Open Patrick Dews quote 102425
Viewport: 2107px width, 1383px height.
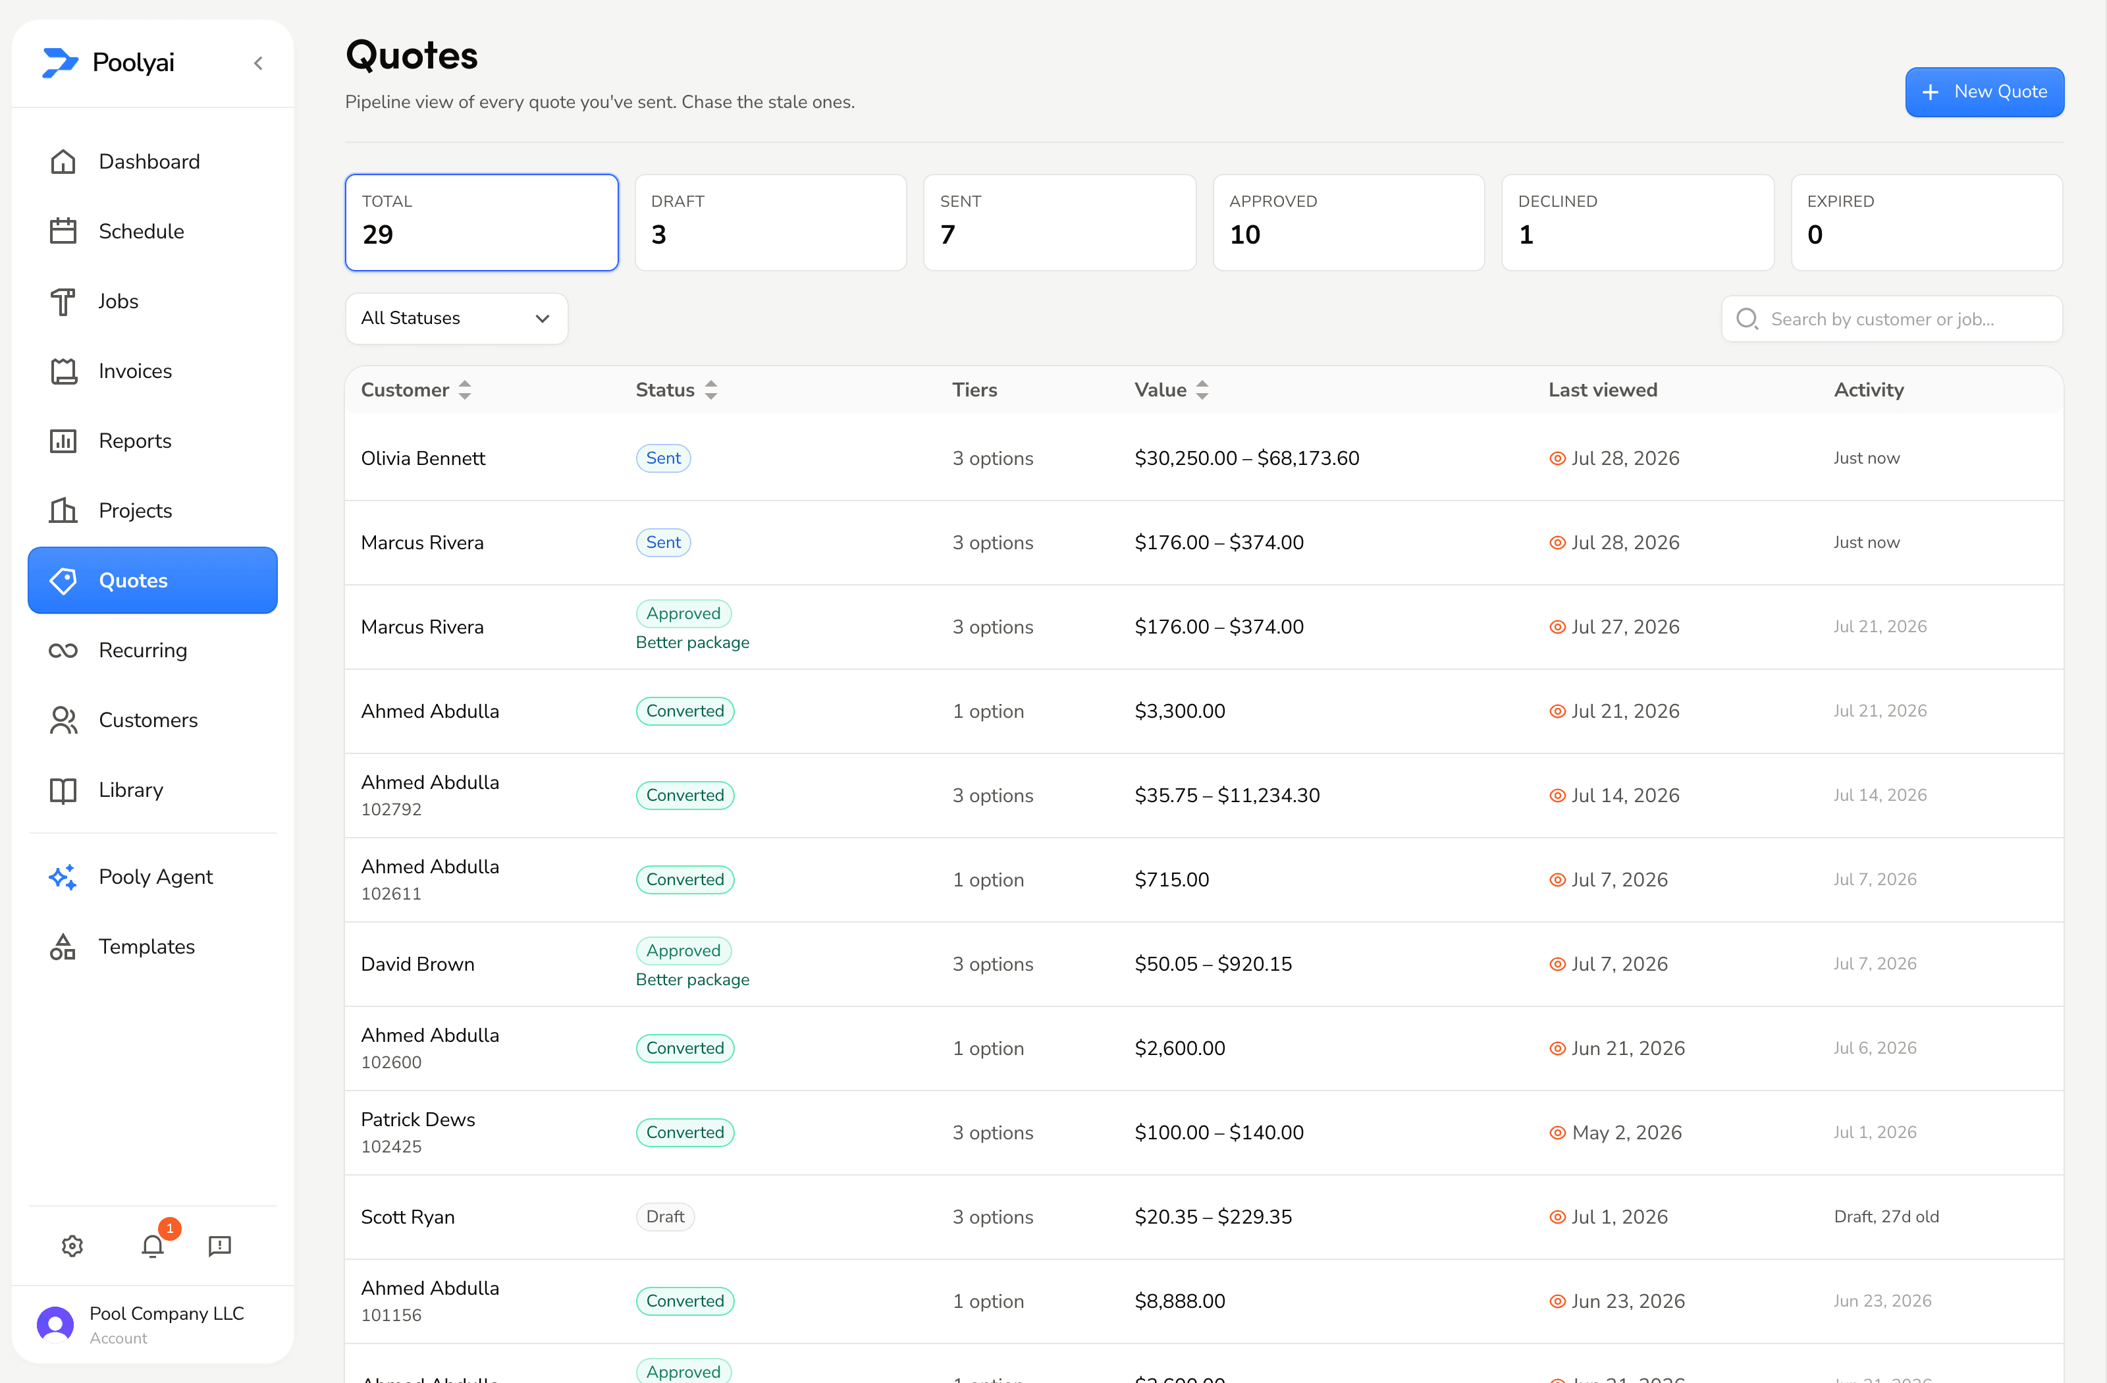tap(1204, 1133)
